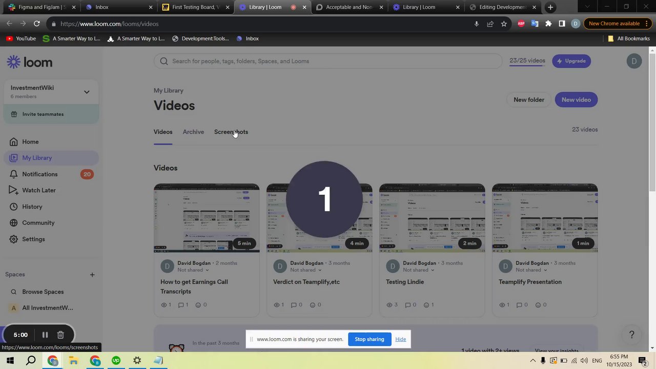Expand Not shared dropdown on Testing Lindie
Image resolution: width=656 pixels, height=369 pixels.
pyautogui.click(x=419, y=270)
